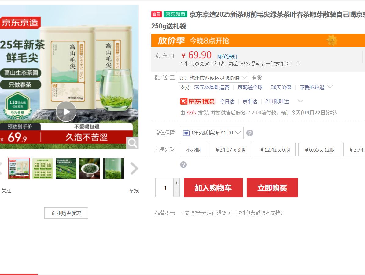
Task: Click the ¥69.90 price text
Action: 197,55
